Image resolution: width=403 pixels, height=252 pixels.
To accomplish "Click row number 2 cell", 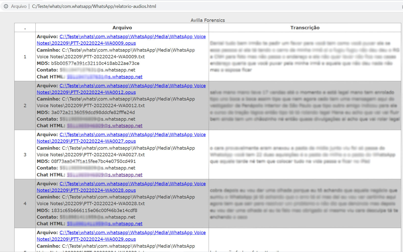I will (25, 106).
